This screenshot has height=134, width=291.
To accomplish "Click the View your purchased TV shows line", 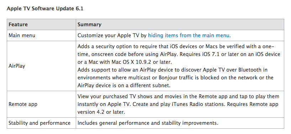I will coord(178,96).
